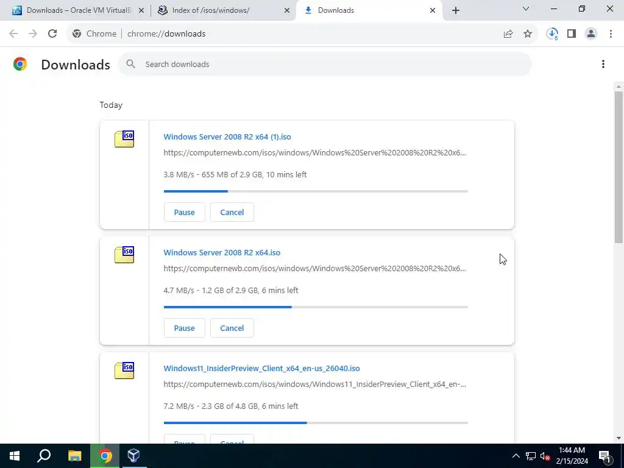Open the Windows Start menu
Image resolution: width=624 pixels, height=468 pixels.
15,456
